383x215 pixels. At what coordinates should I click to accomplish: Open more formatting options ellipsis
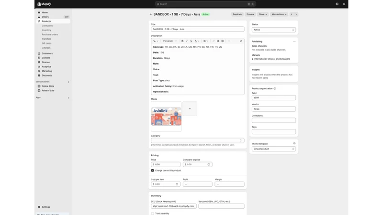point(229,41)
